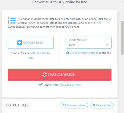Click the vertical scrollbar thumb

122,38
